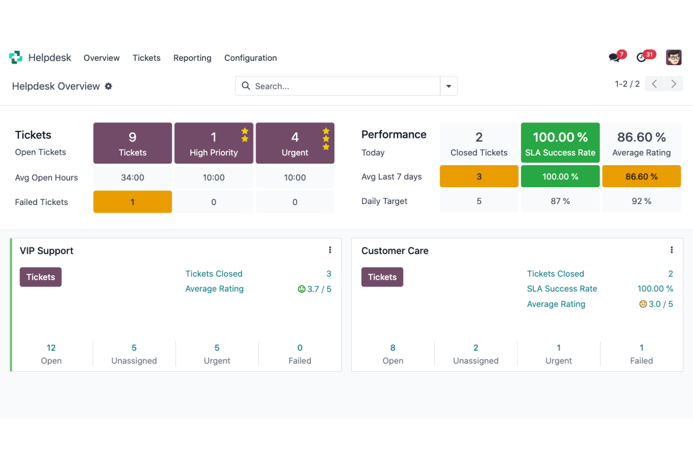Click the Customer Care rating face icon
This screenshot has height=462, width=693.
(643, 304)
